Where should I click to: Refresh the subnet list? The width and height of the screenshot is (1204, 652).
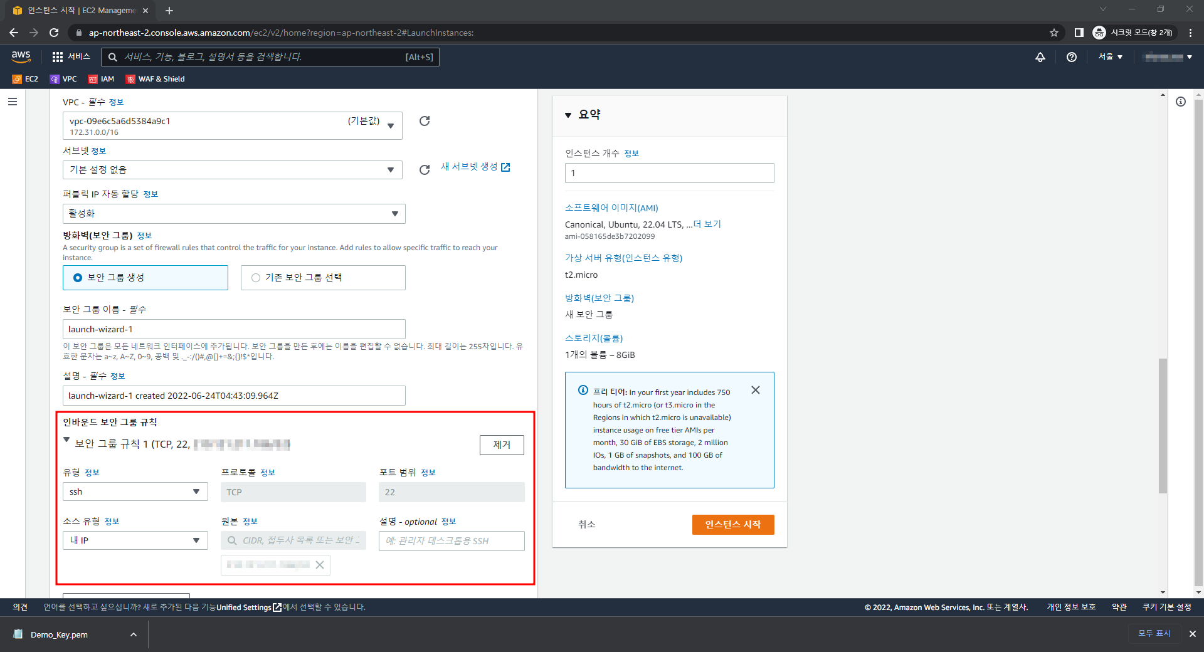425,170
